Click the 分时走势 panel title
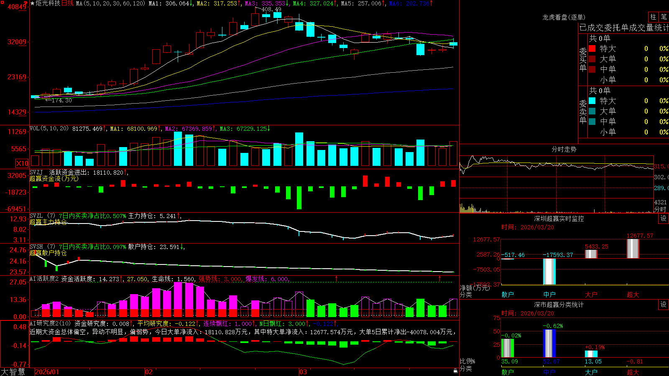The image size is (669, 376). [564, 149]
